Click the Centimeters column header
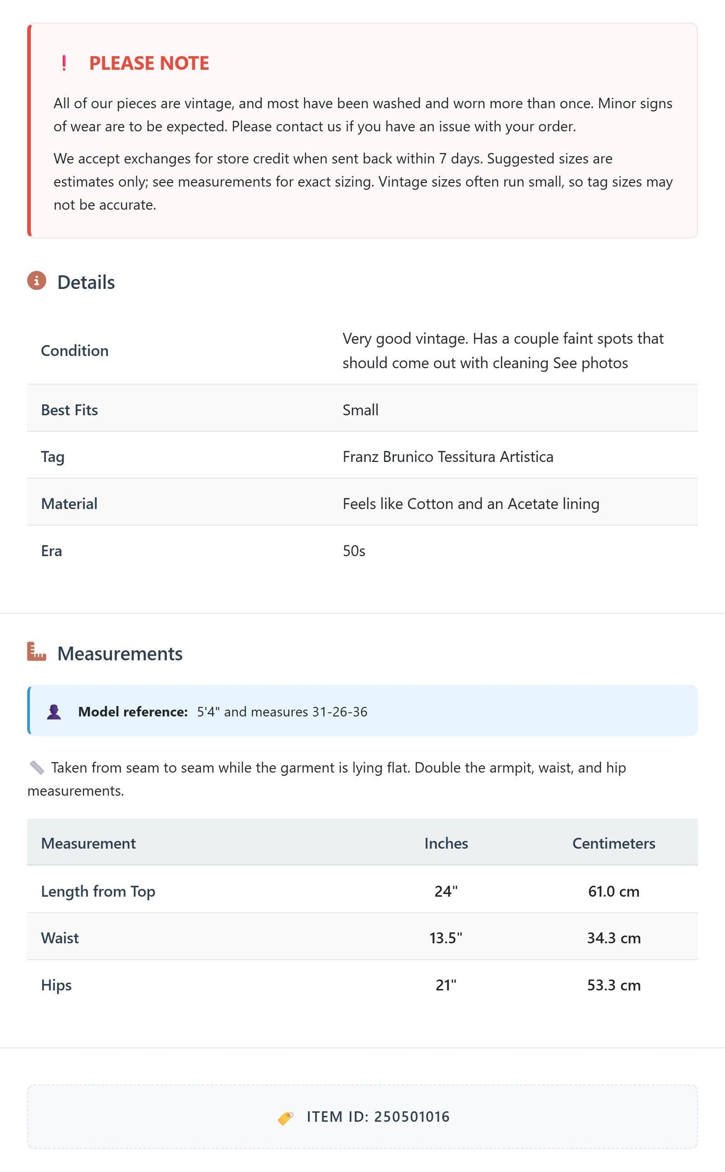The width and height of the screenshot is (725, 1172). point(614,843)
